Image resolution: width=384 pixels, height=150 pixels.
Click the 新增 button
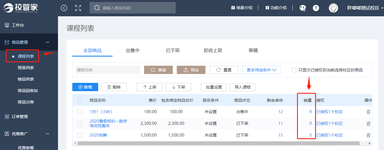85,87
